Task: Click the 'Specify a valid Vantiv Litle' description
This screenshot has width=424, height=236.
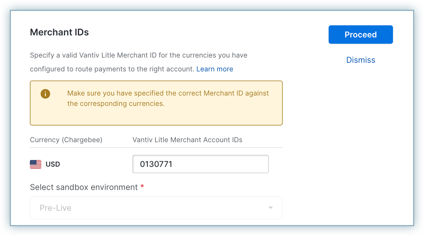Action: (138, 55)
